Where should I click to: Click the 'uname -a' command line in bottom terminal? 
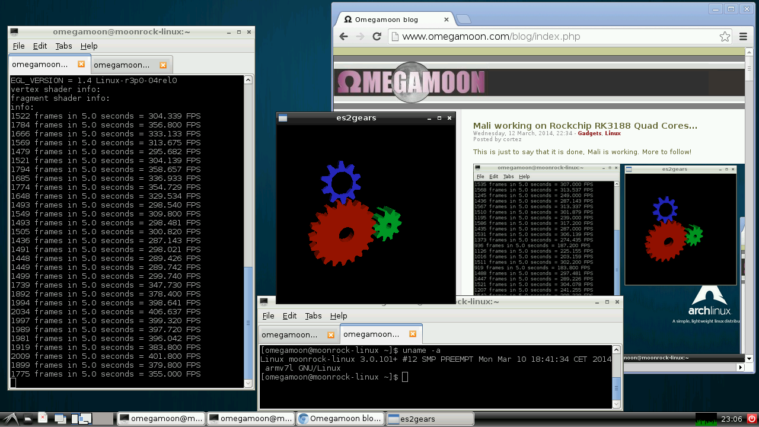(x=350, y=350)
